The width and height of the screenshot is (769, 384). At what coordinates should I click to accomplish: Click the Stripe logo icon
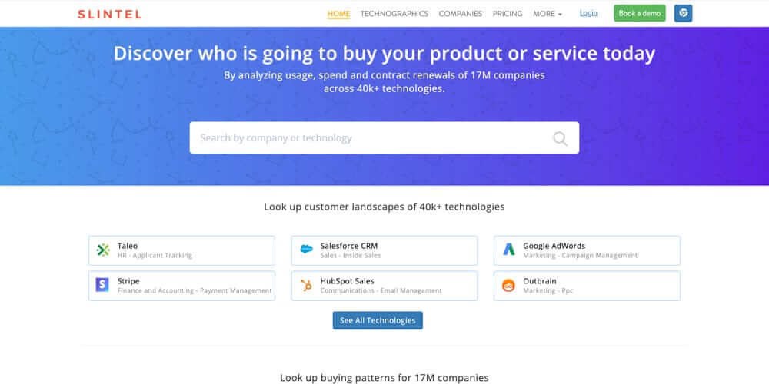(102, 285)
